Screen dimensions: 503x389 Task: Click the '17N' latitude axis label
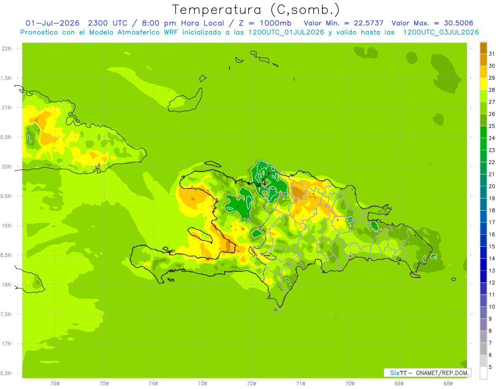[x=7, y=344]
